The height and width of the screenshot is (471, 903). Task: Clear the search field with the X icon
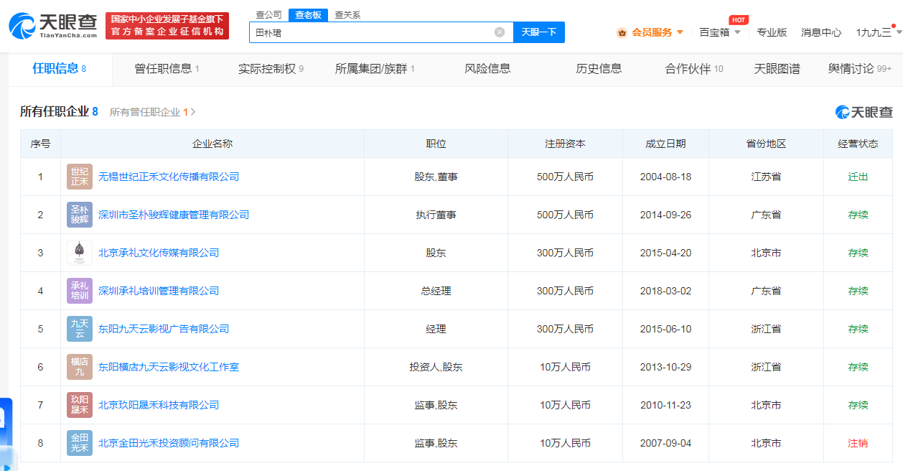point(500,32)
